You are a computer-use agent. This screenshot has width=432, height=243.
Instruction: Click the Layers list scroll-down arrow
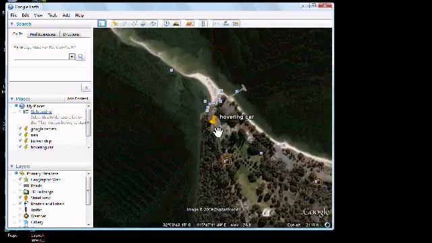[88, 224]
